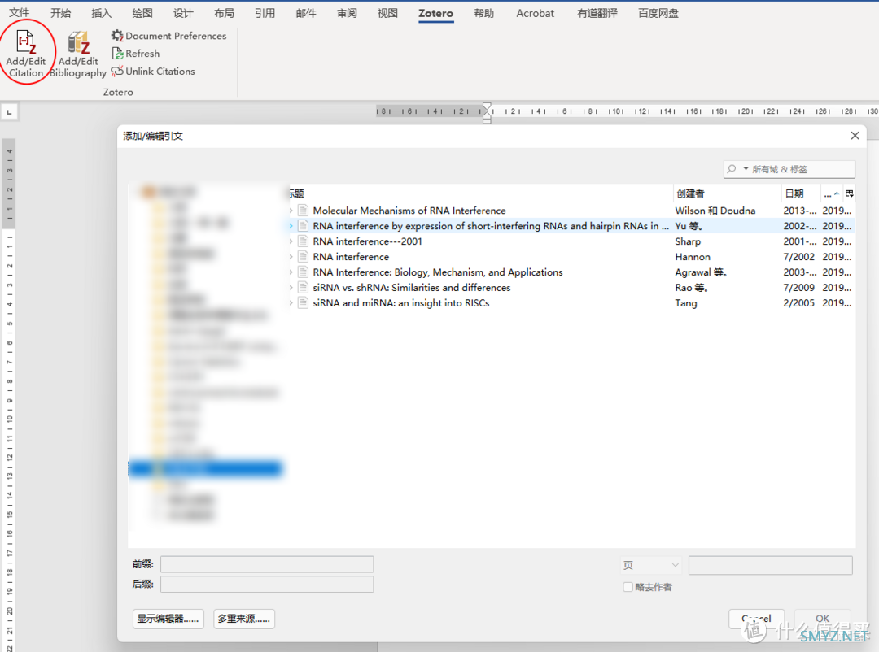
Task: Click document icon of Agrawal's Biology, Mechanism row
Action: point(303,272)
